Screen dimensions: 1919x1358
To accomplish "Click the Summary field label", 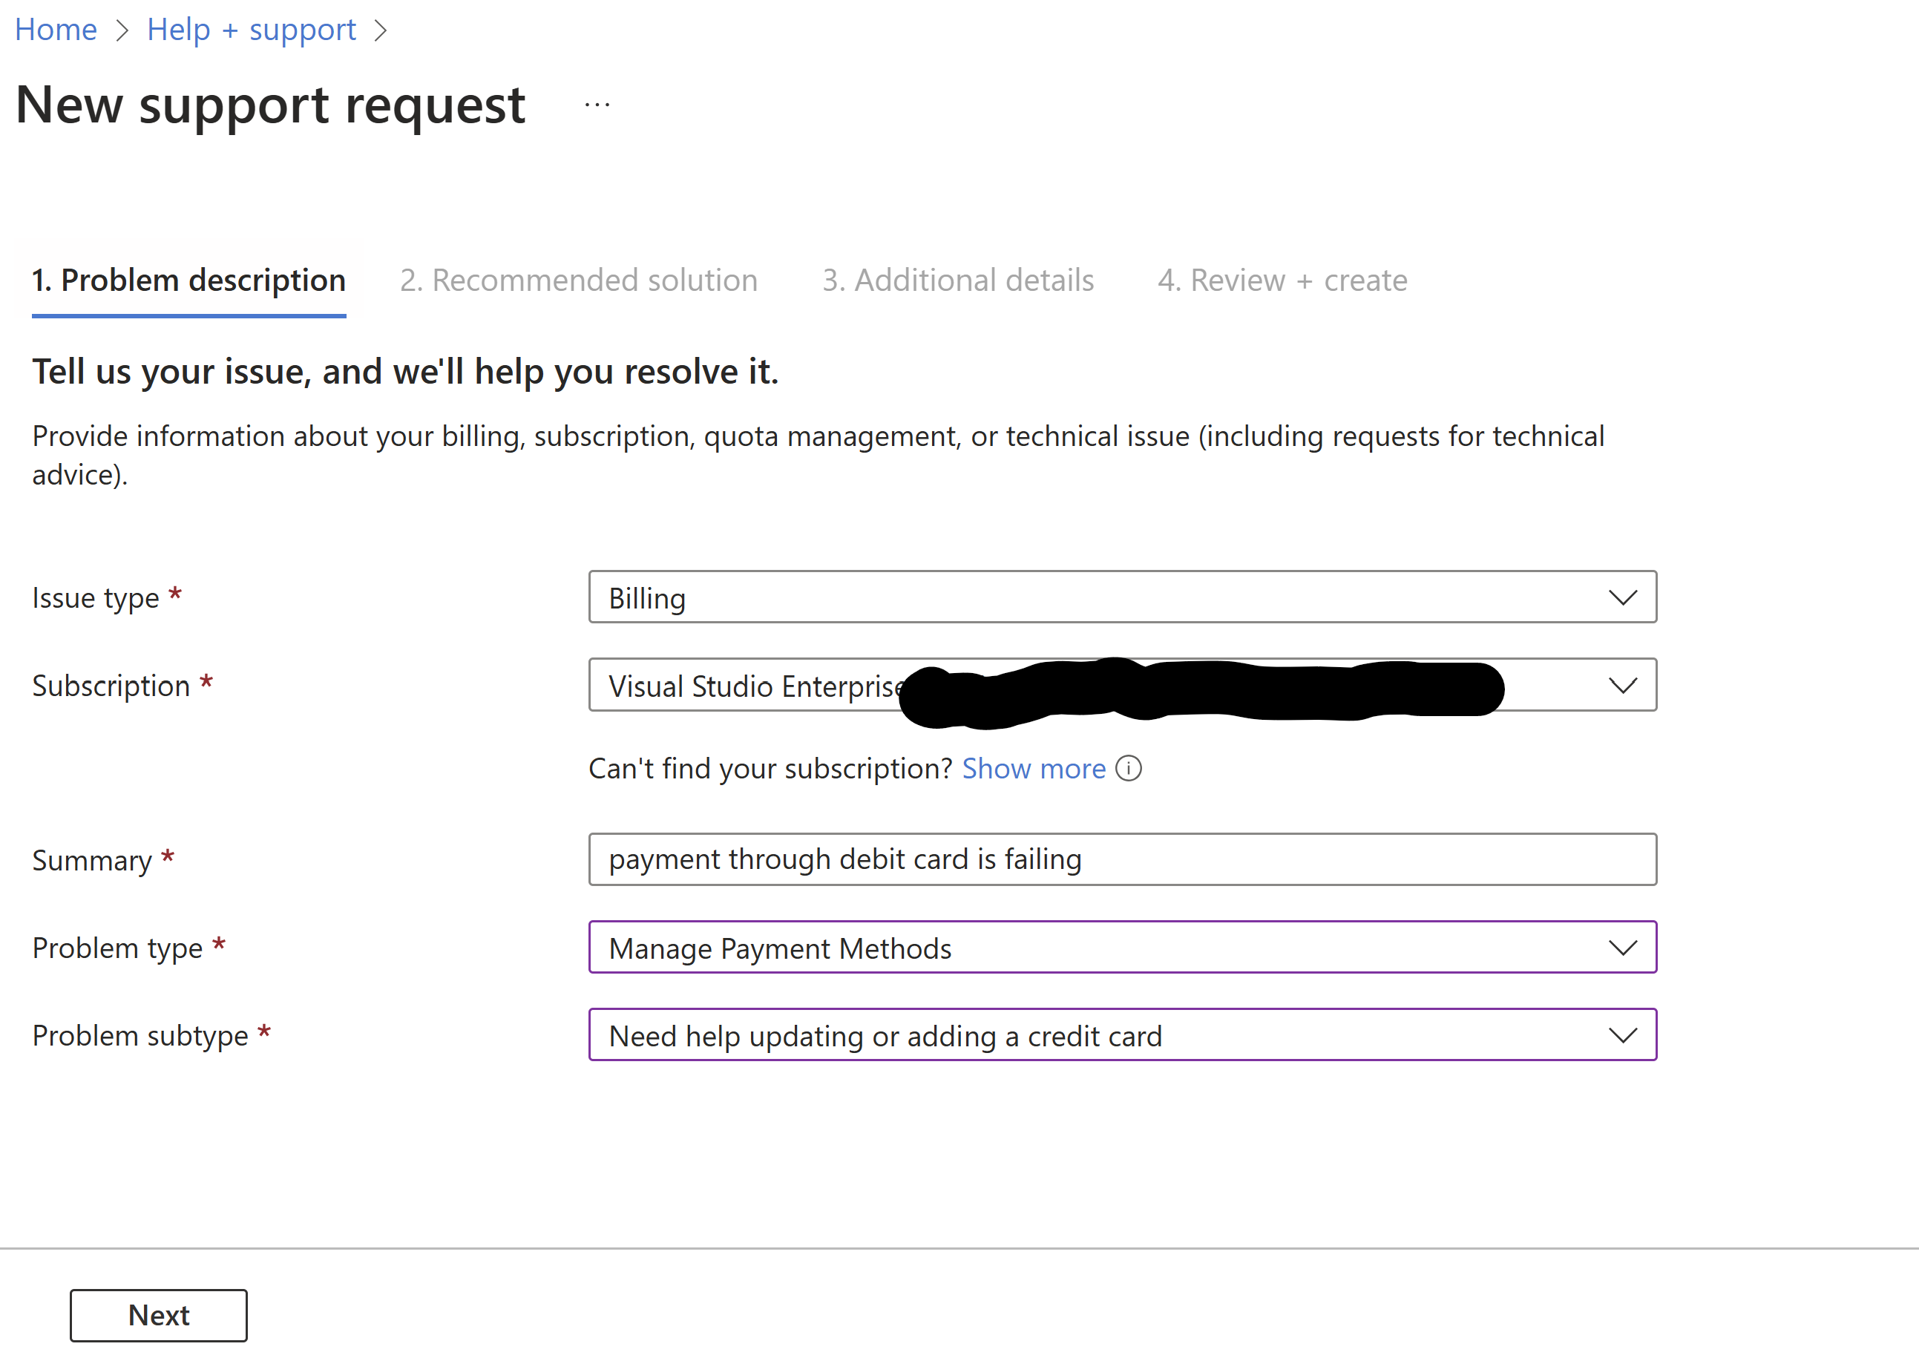I will point(92,861).
